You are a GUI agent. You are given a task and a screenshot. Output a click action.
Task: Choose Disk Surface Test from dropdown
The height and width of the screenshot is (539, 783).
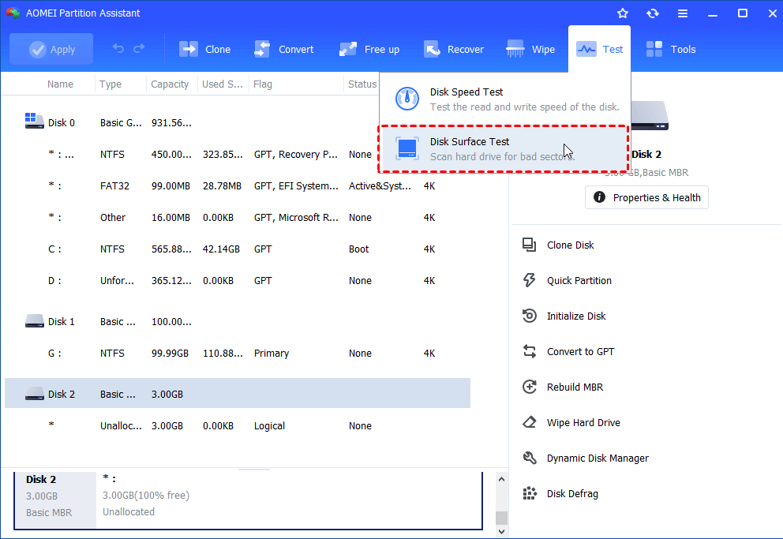503,148
